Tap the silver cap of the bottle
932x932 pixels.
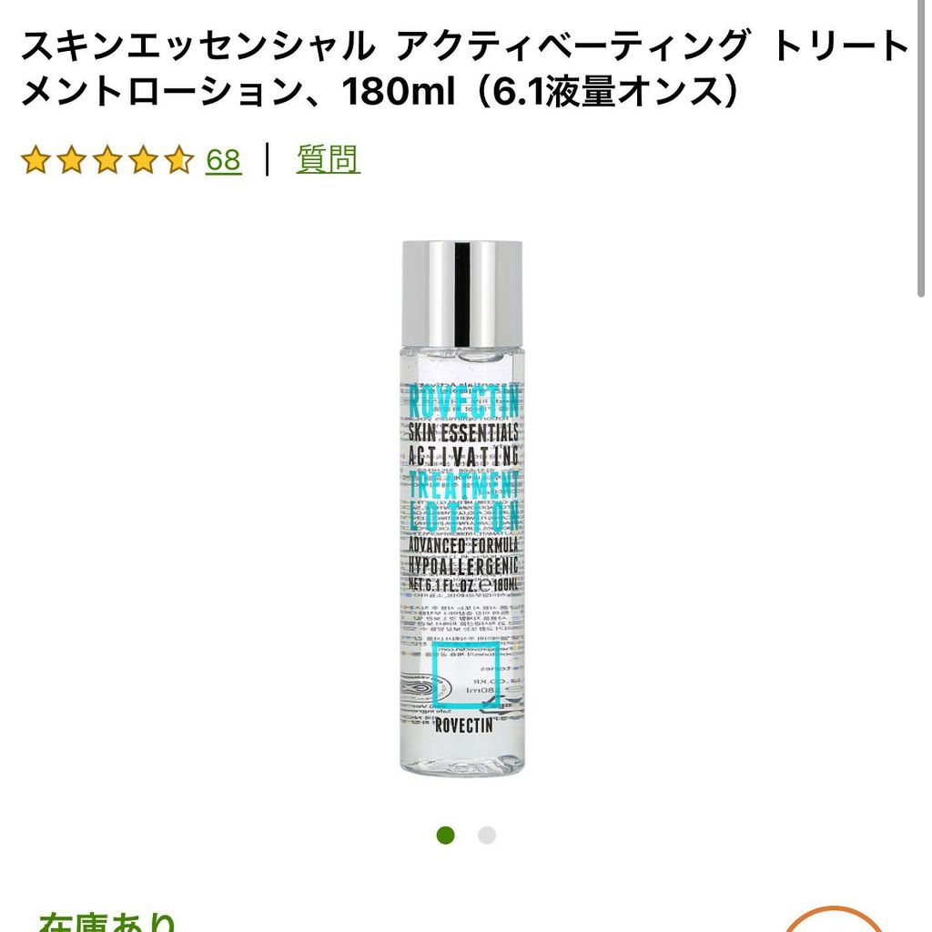(x=461, y=294)
